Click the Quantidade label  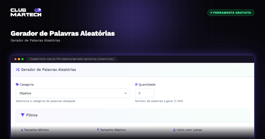pos(147,85)
